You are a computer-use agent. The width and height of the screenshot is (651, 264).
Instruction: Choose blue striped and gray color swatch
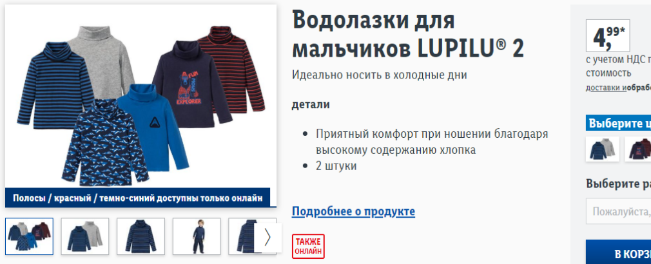point(603,149)
